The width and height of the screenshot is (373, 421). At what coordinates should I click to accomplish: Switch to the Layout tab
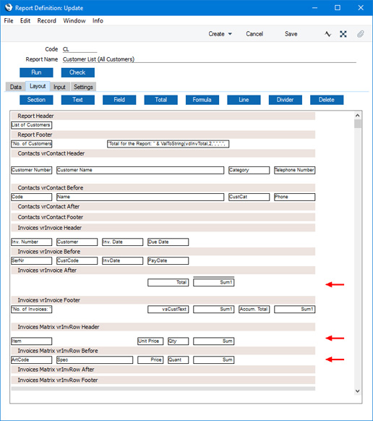(38, 86)
